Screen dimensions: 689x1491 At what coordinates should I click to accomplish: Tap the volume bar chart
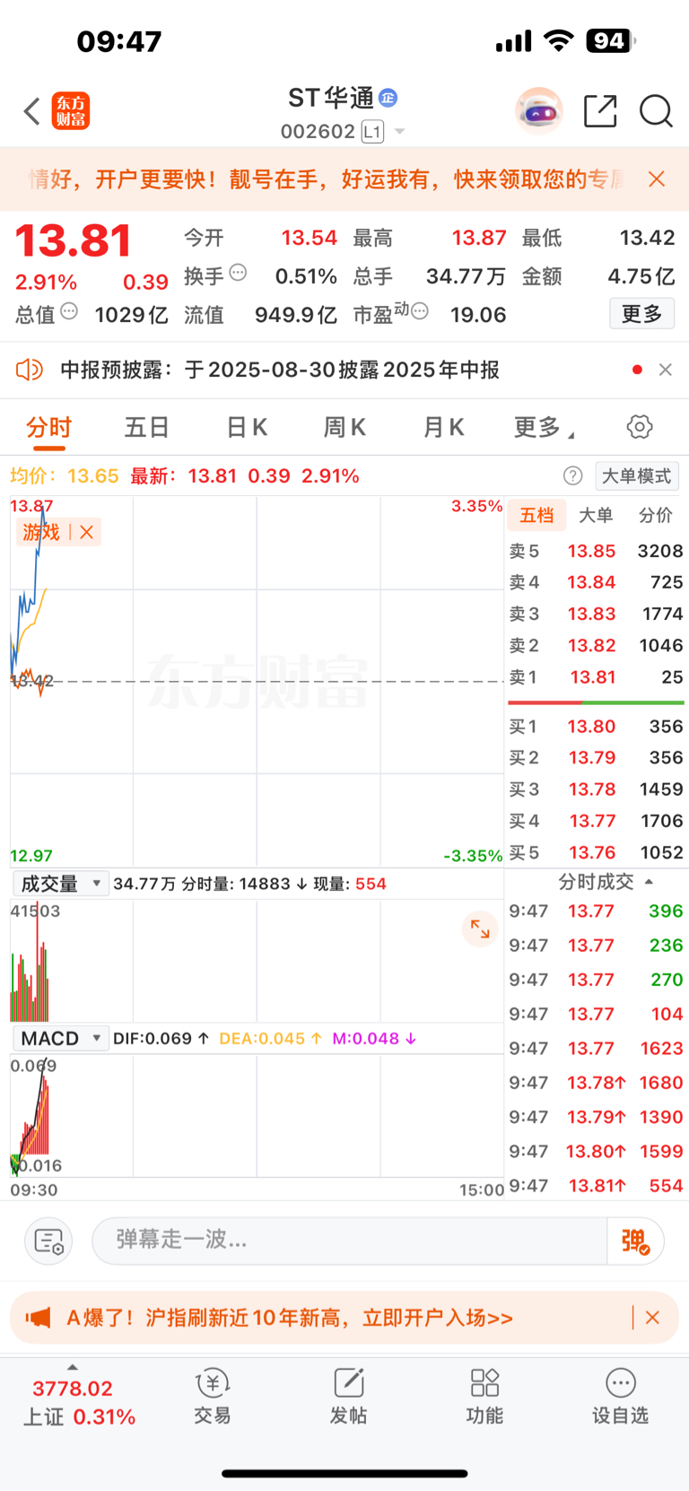coord(257,960)
